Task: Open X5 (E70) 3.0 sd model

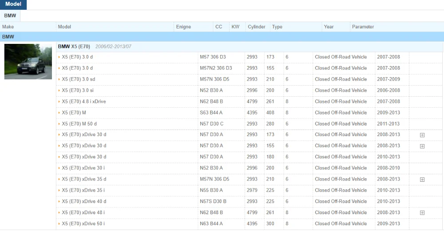Action: [x=79, y=79]
